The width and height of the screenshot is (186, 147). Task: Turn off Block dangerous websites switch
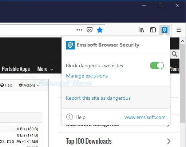[x=157, y=65]
